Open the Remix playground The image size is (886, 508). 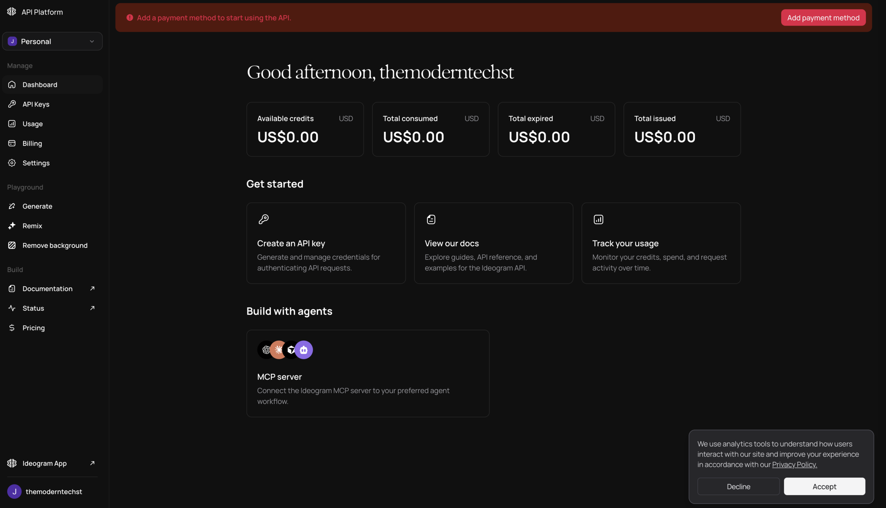pos(52,225)
